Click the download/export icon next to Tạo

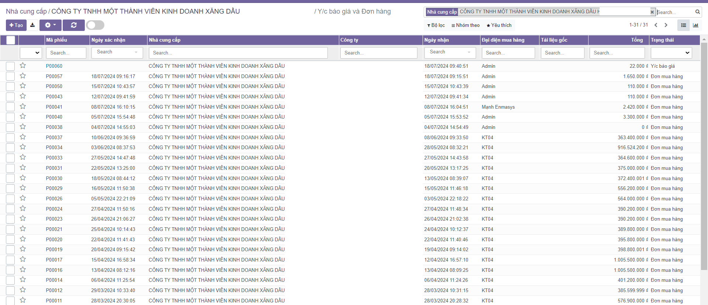(x=32, y=25)
